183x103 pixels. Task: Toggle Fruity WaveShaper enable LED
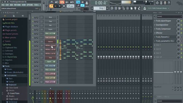182,21
